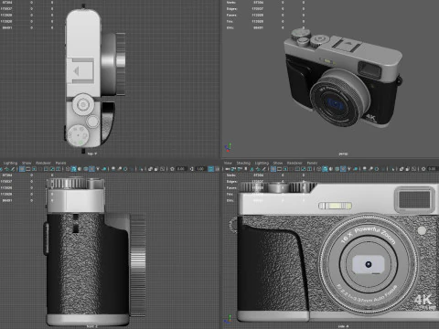This screenshot has width=439, height=329.
Task: Click the exposure icon in front-view panel toolbar
Action: coord(423,169)
